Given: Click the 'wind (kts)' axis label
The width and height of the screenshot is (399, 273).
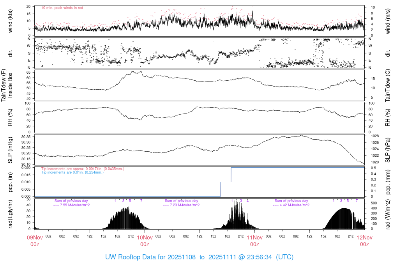Looking at the screenshot, I should [11, 21].
